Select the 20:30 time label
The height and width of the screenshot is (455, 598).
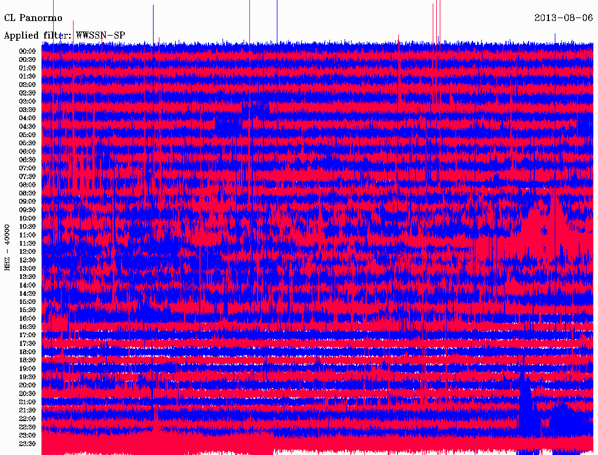coord(27,394)
